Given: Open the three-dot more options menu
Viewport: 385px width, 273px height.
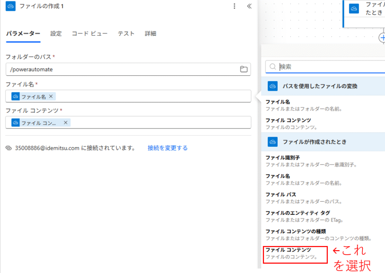Looking at the screenshot, I should click(235, 6).
